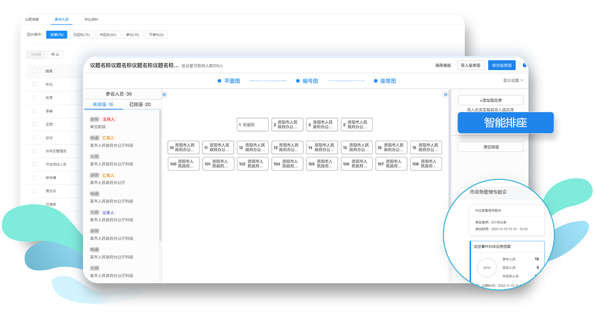Filter by 未回执(60) receipt status
595x317 pixels.
coord(107,35)
